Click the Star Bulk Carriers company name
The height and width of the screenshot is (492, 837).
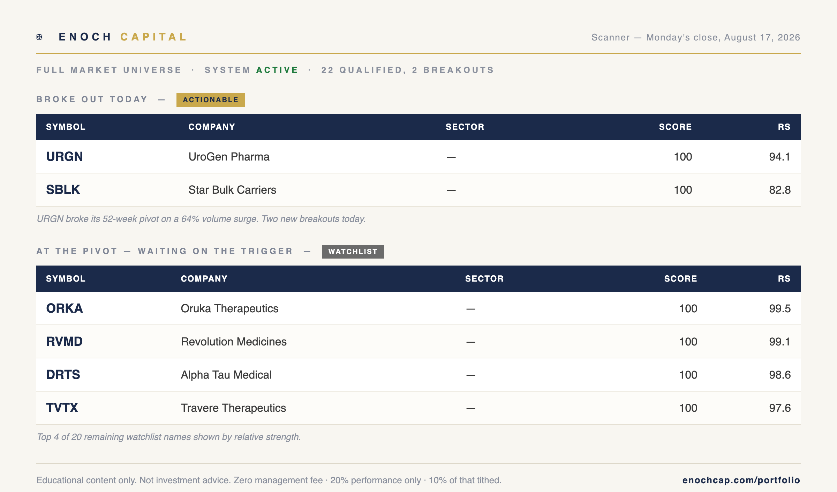[232, 190]
